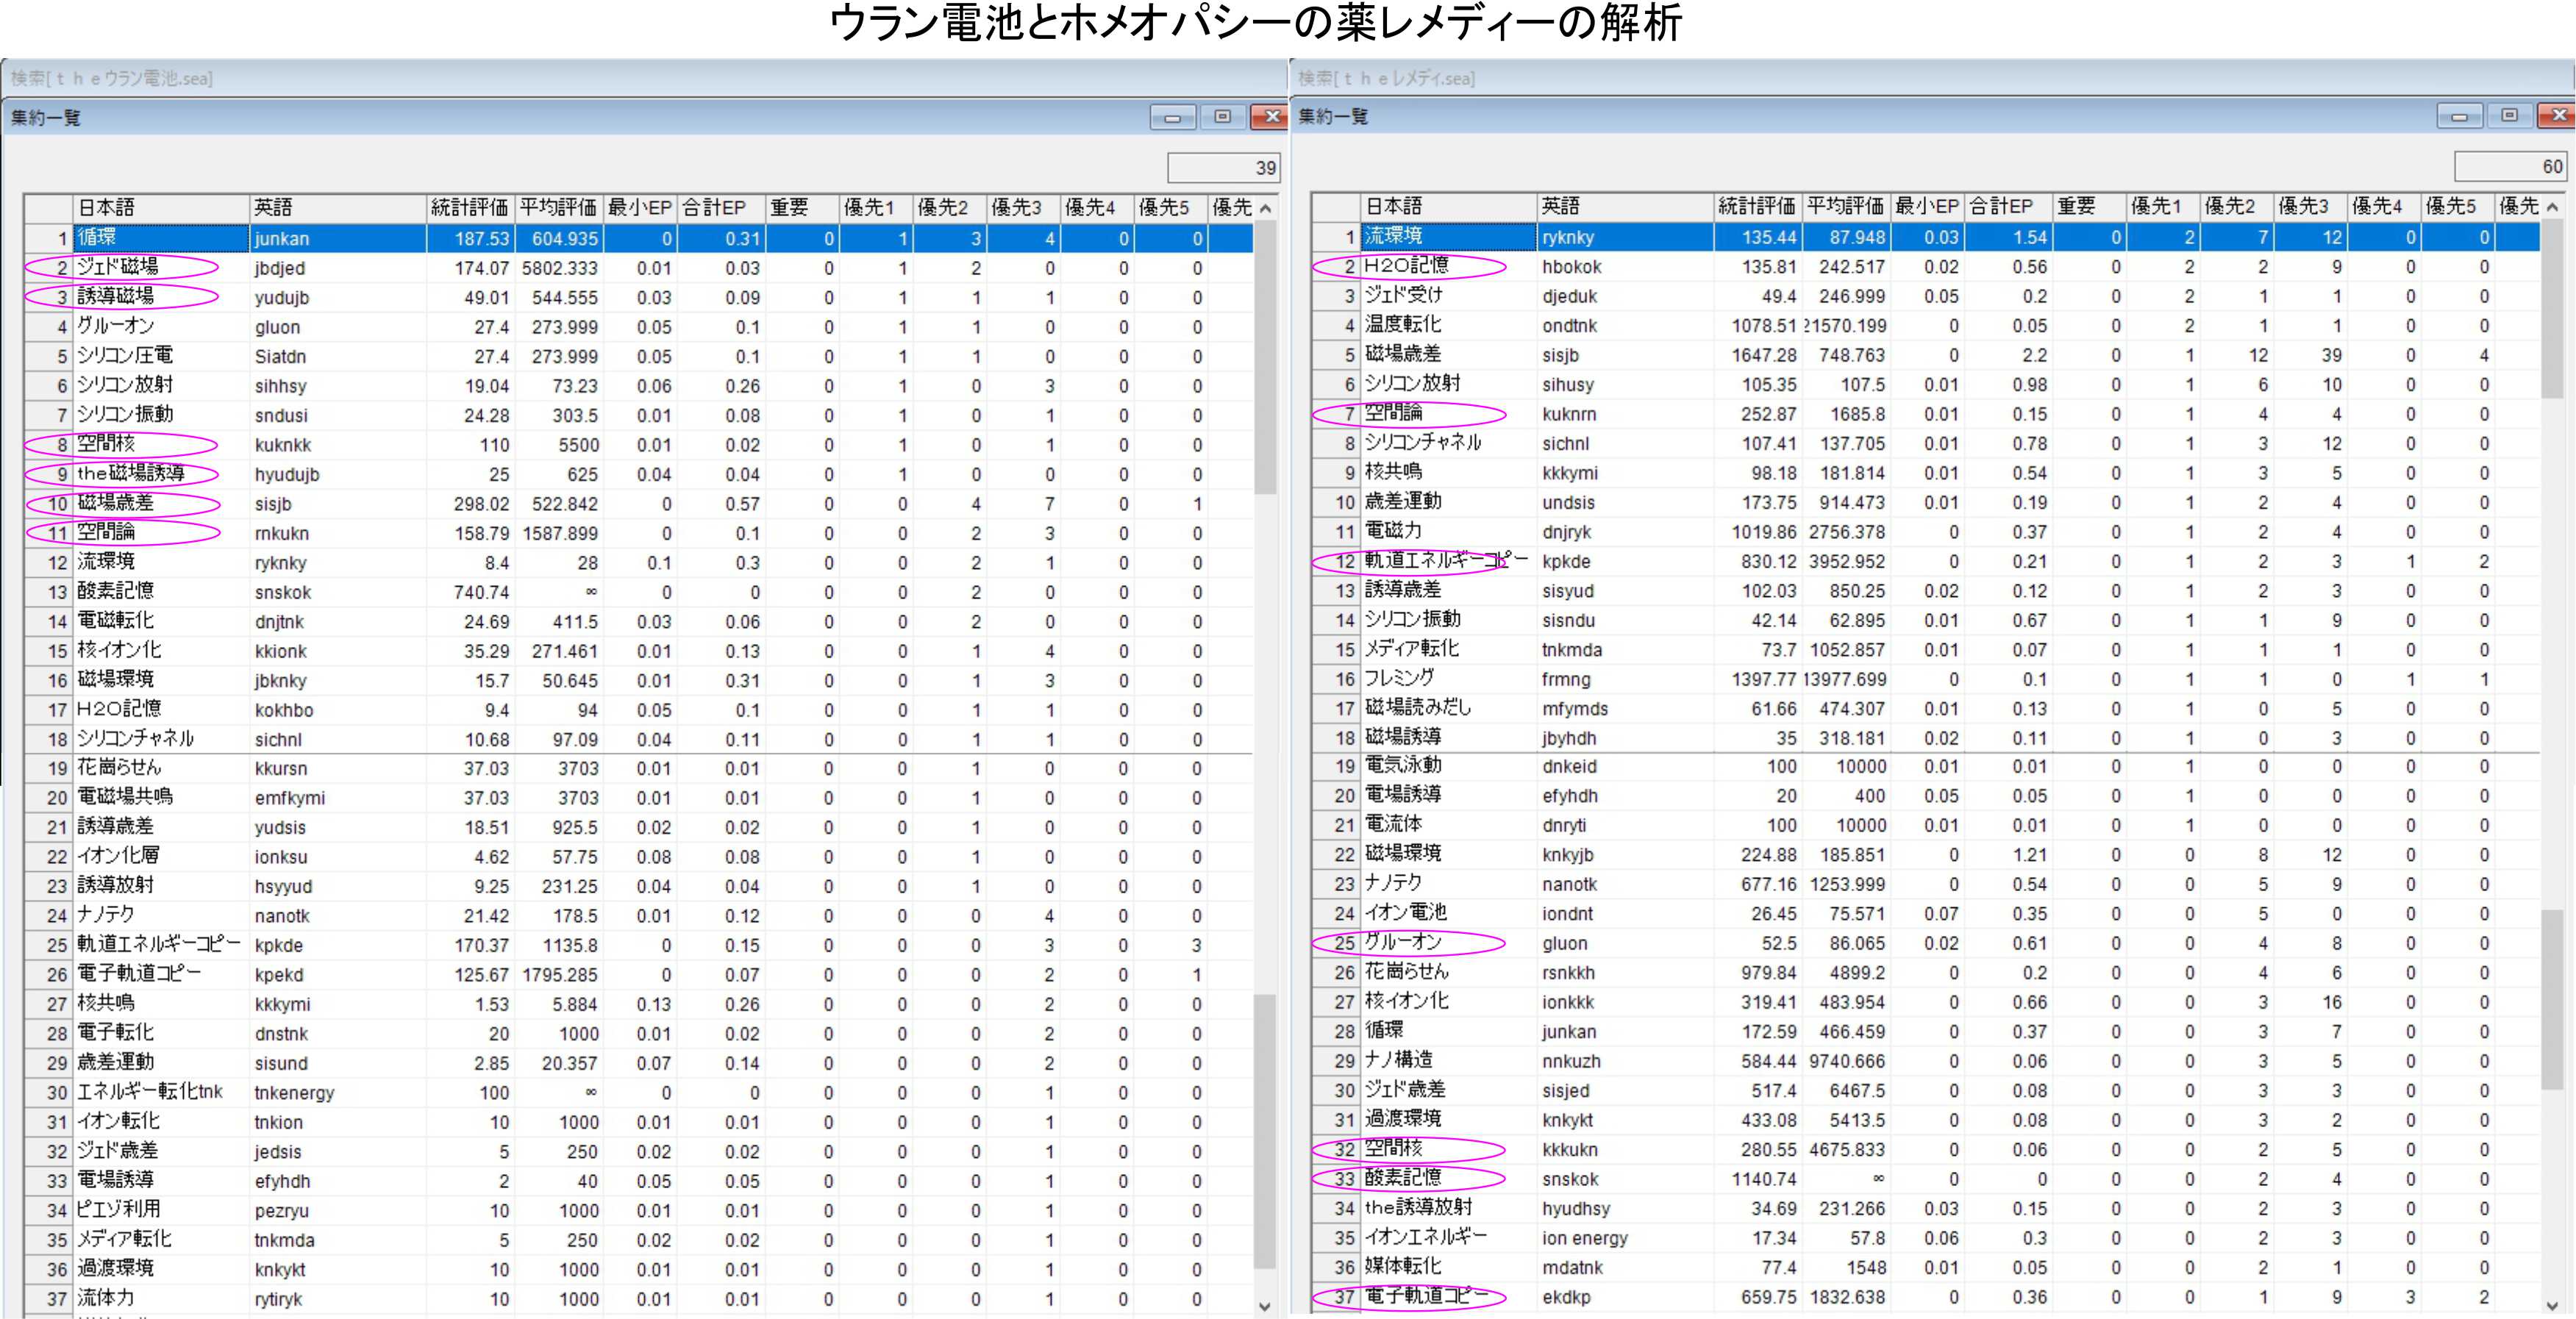
Task: Select 温度転化 row in right table
Action: [x=1925, y=326]
